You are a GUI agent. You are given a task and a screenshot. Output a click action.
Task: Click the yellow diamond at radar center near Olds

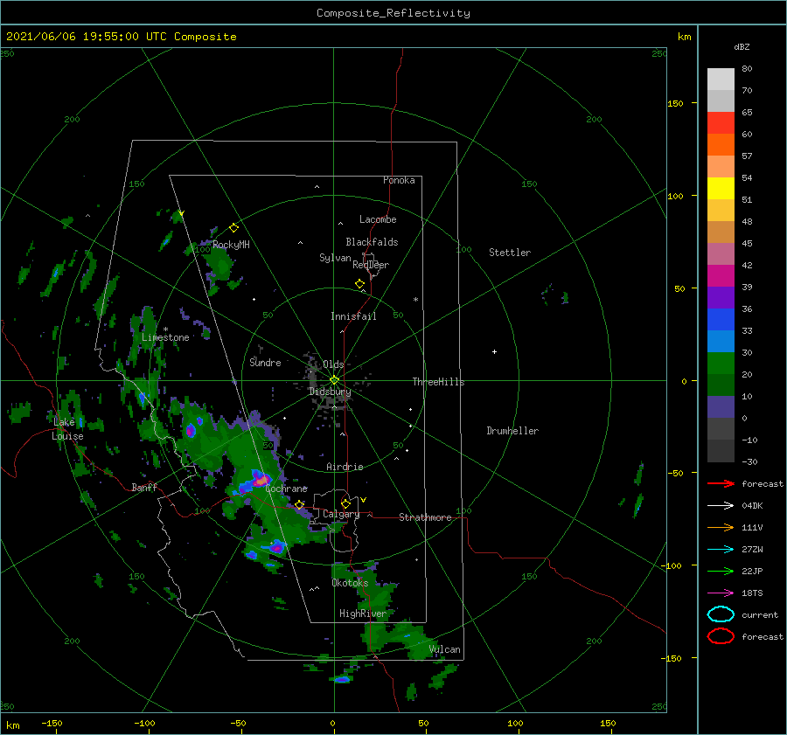[x=334, y=380]
